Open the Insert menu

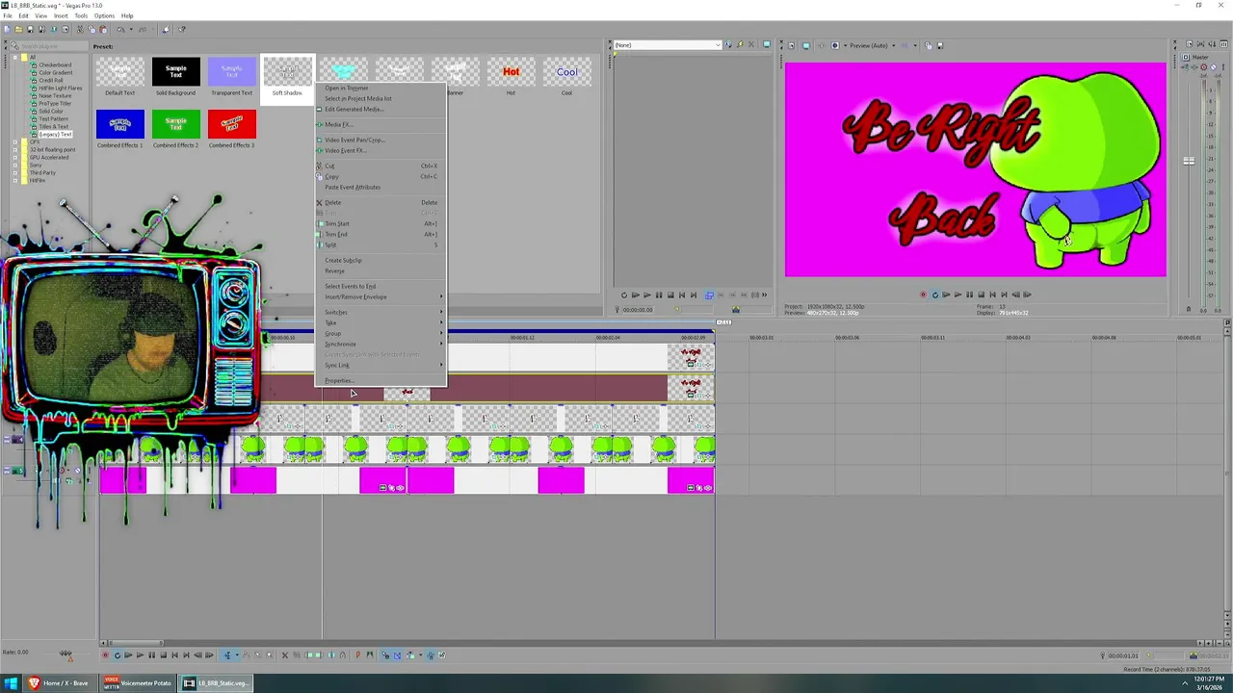click(x=61, y=15)
